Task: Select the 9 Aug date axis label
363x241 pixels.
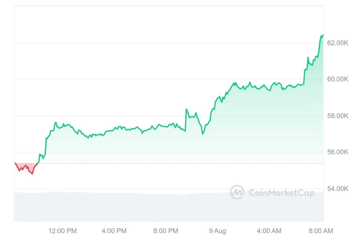Action: tap(217, 231)
